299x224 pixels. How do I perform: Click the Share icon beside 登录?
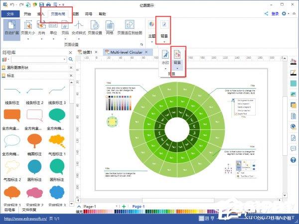(x=266, y=13)
